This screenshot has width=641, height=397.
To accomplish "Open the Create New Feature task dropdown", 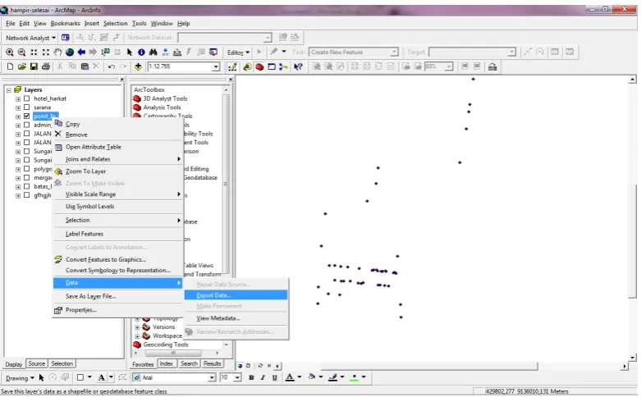I will 394,52.
